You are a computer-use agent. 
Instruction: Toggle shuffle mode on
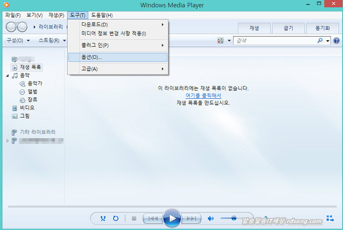click(104, 219)
